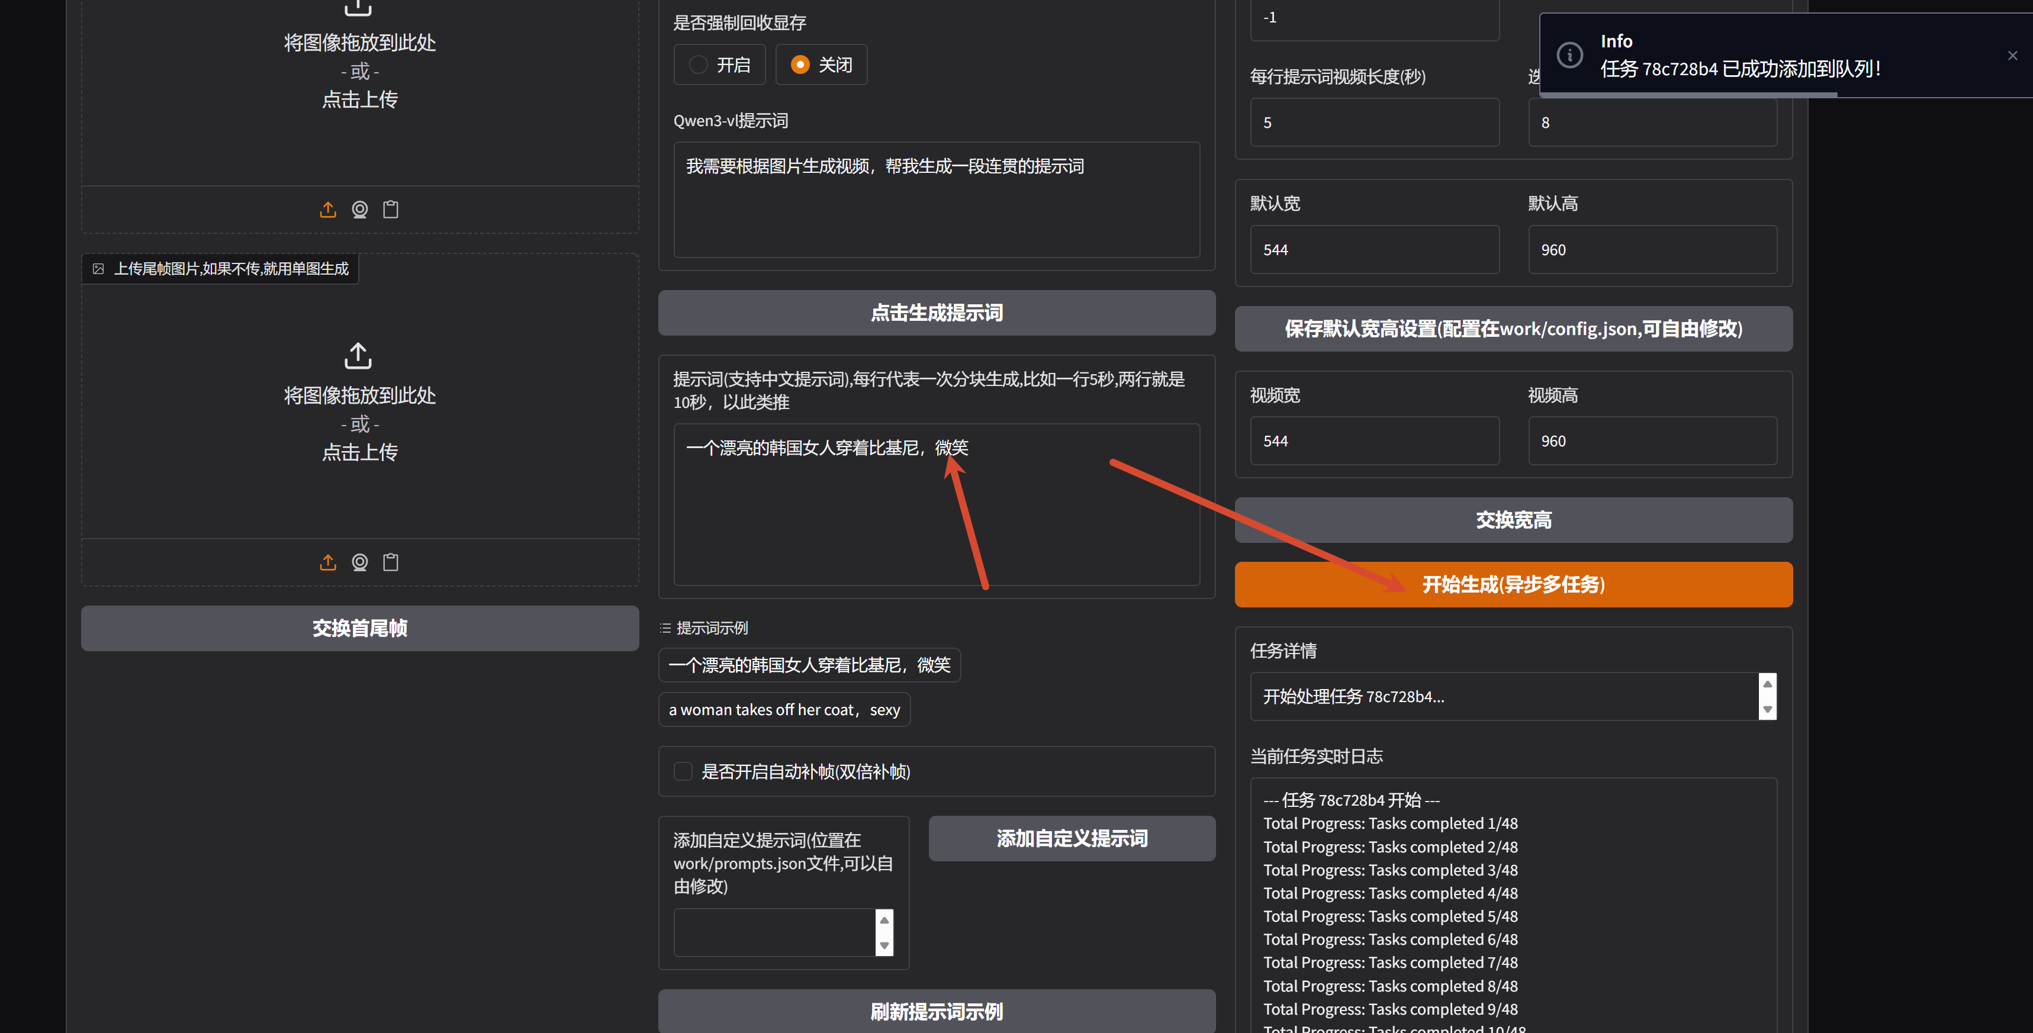2033x1033 pixels.
Task: Click clipboard paste icon under tail-frame dropzone
Action: pos(391,562)
